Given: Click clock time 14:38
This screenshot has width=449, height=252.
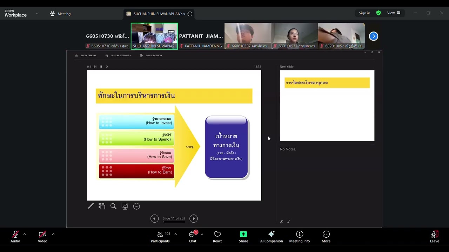Looking at the screenshot, I should tap(257, 66).
